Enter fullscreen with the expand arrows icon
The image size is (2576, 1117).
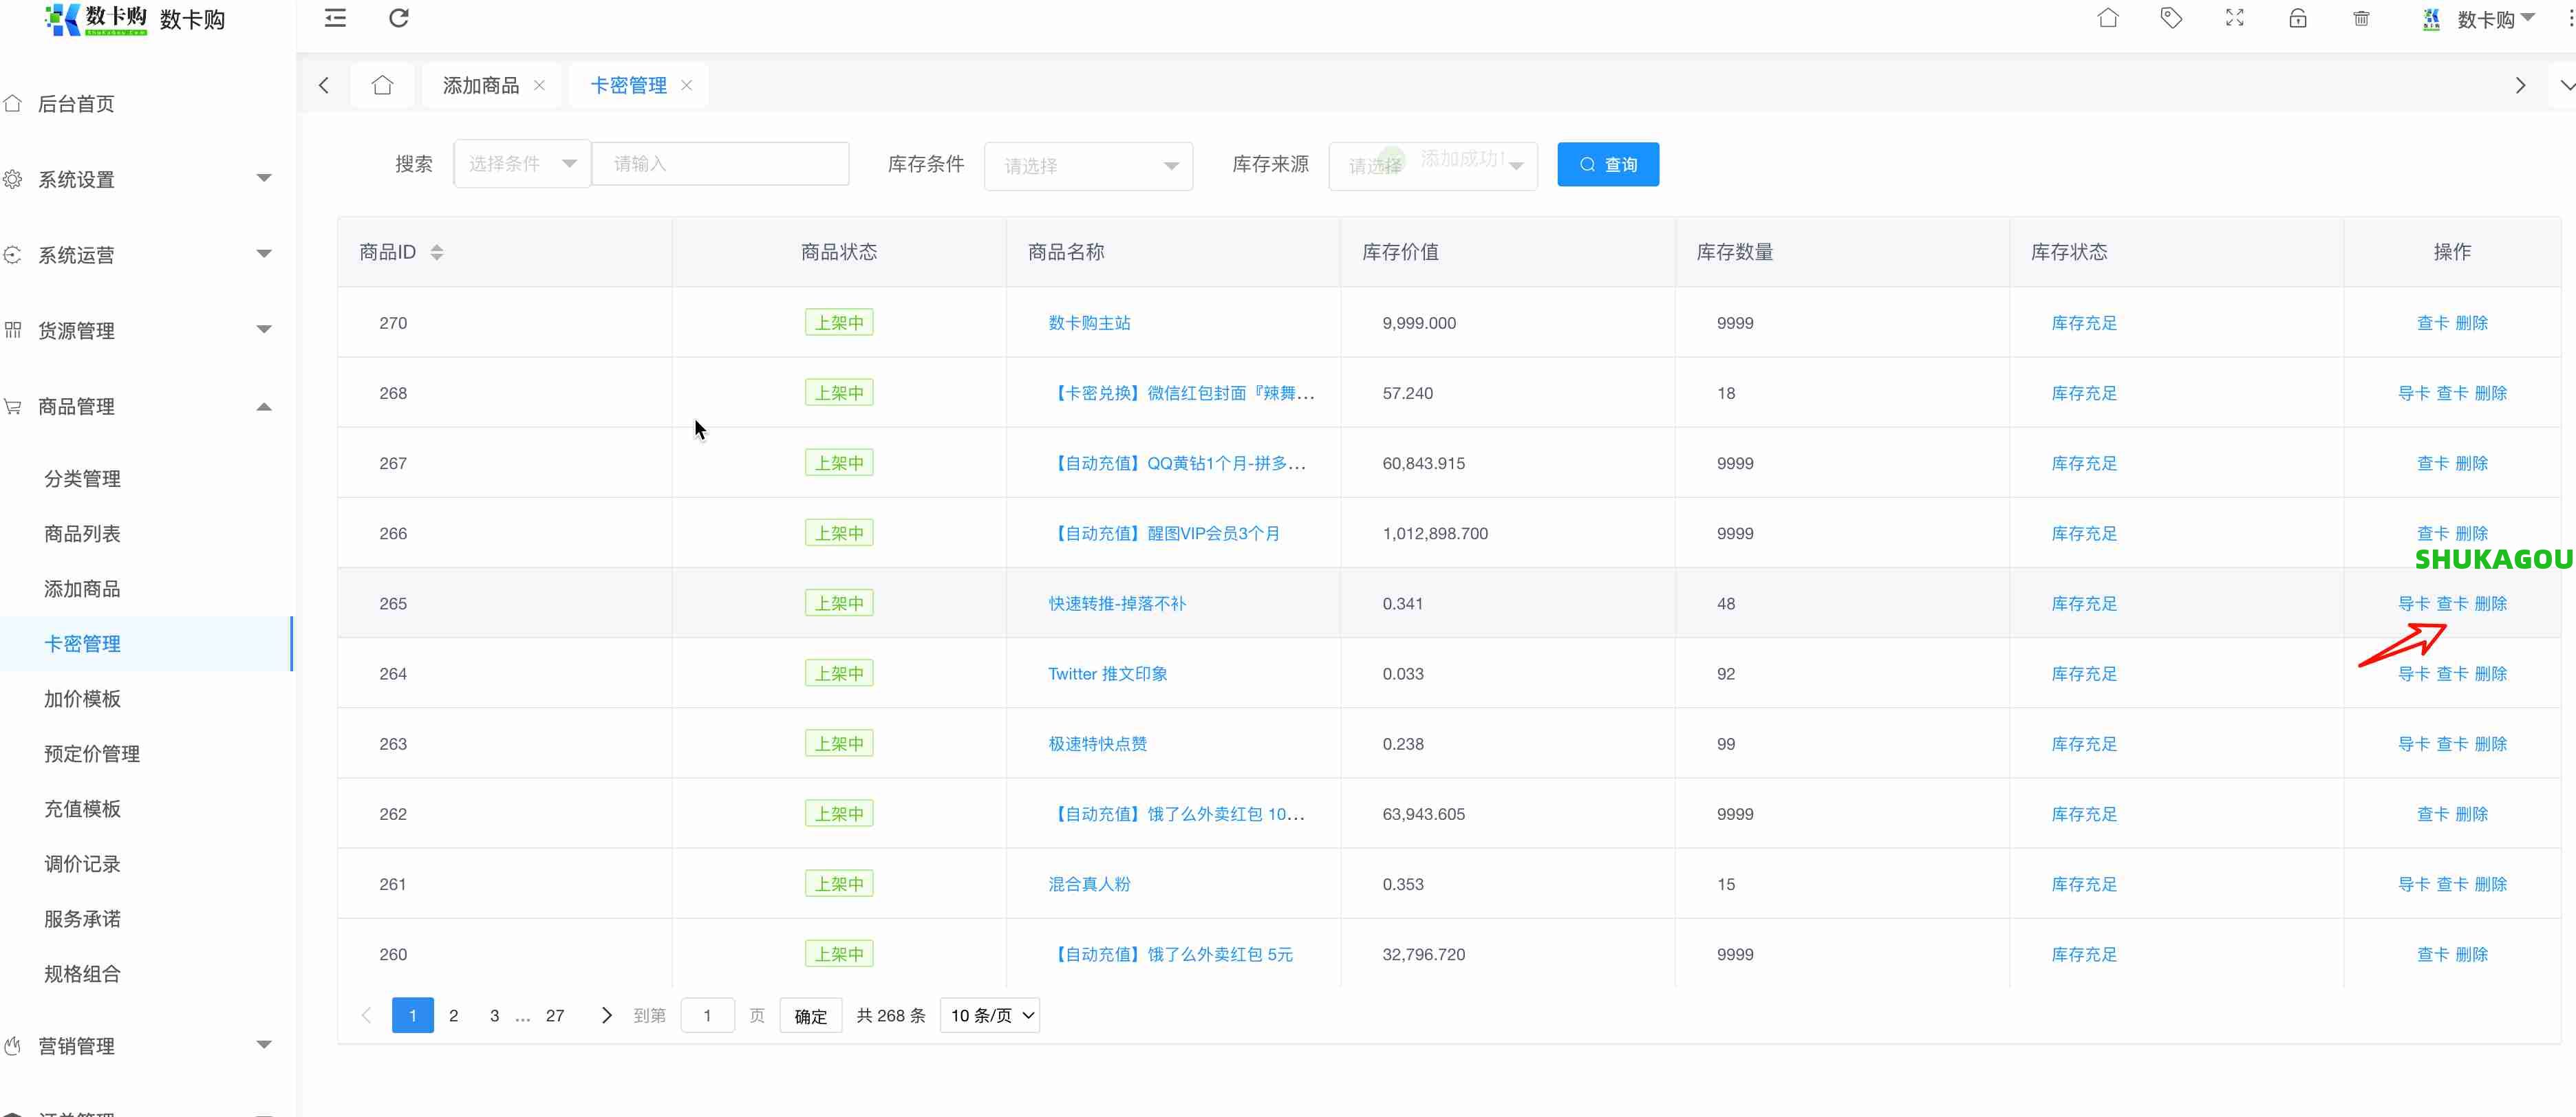click(2235, 18)
